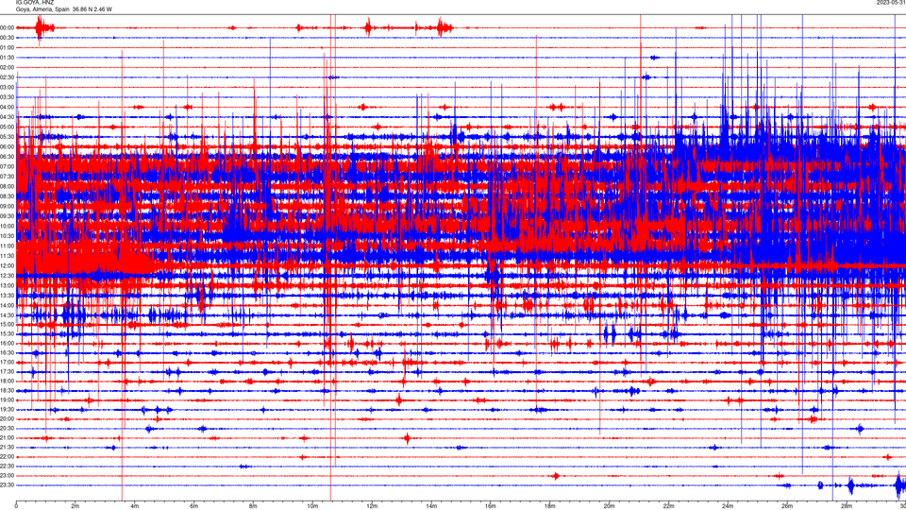Select the 22:30 time row label
This screenshot has height=510, width=906.
(x=7, y=466)
